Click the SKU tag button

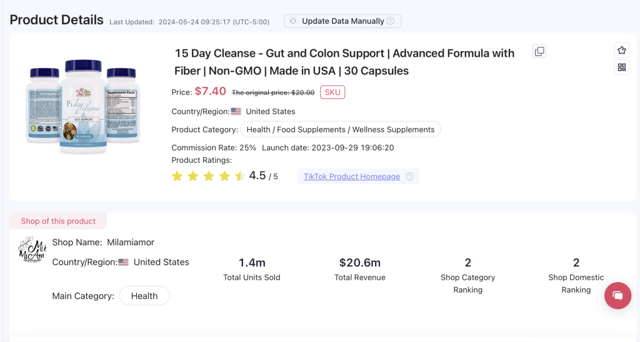[x=332, y=92]
